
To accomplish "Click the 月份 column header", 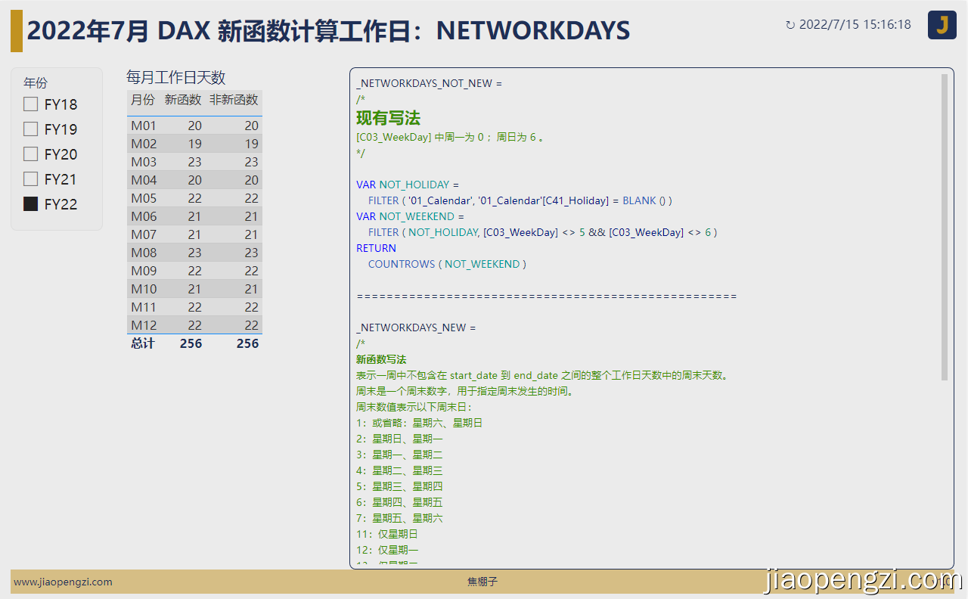I will (x=143, y=100).
